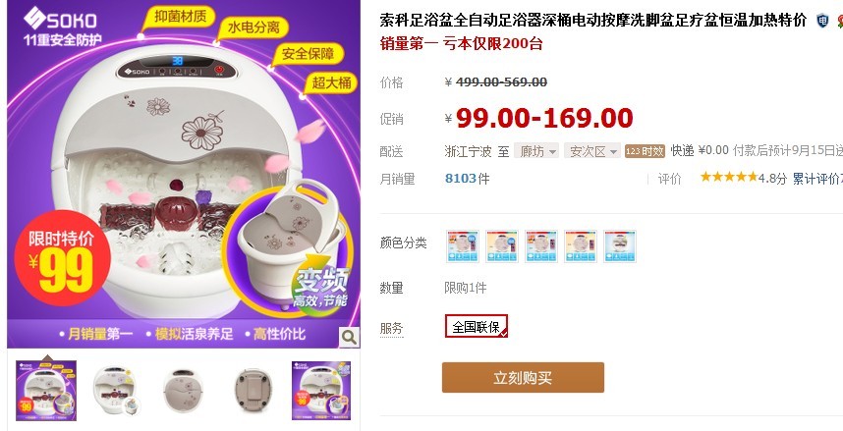Select the first product thumbnail below main image

click(x=46, y=390)
